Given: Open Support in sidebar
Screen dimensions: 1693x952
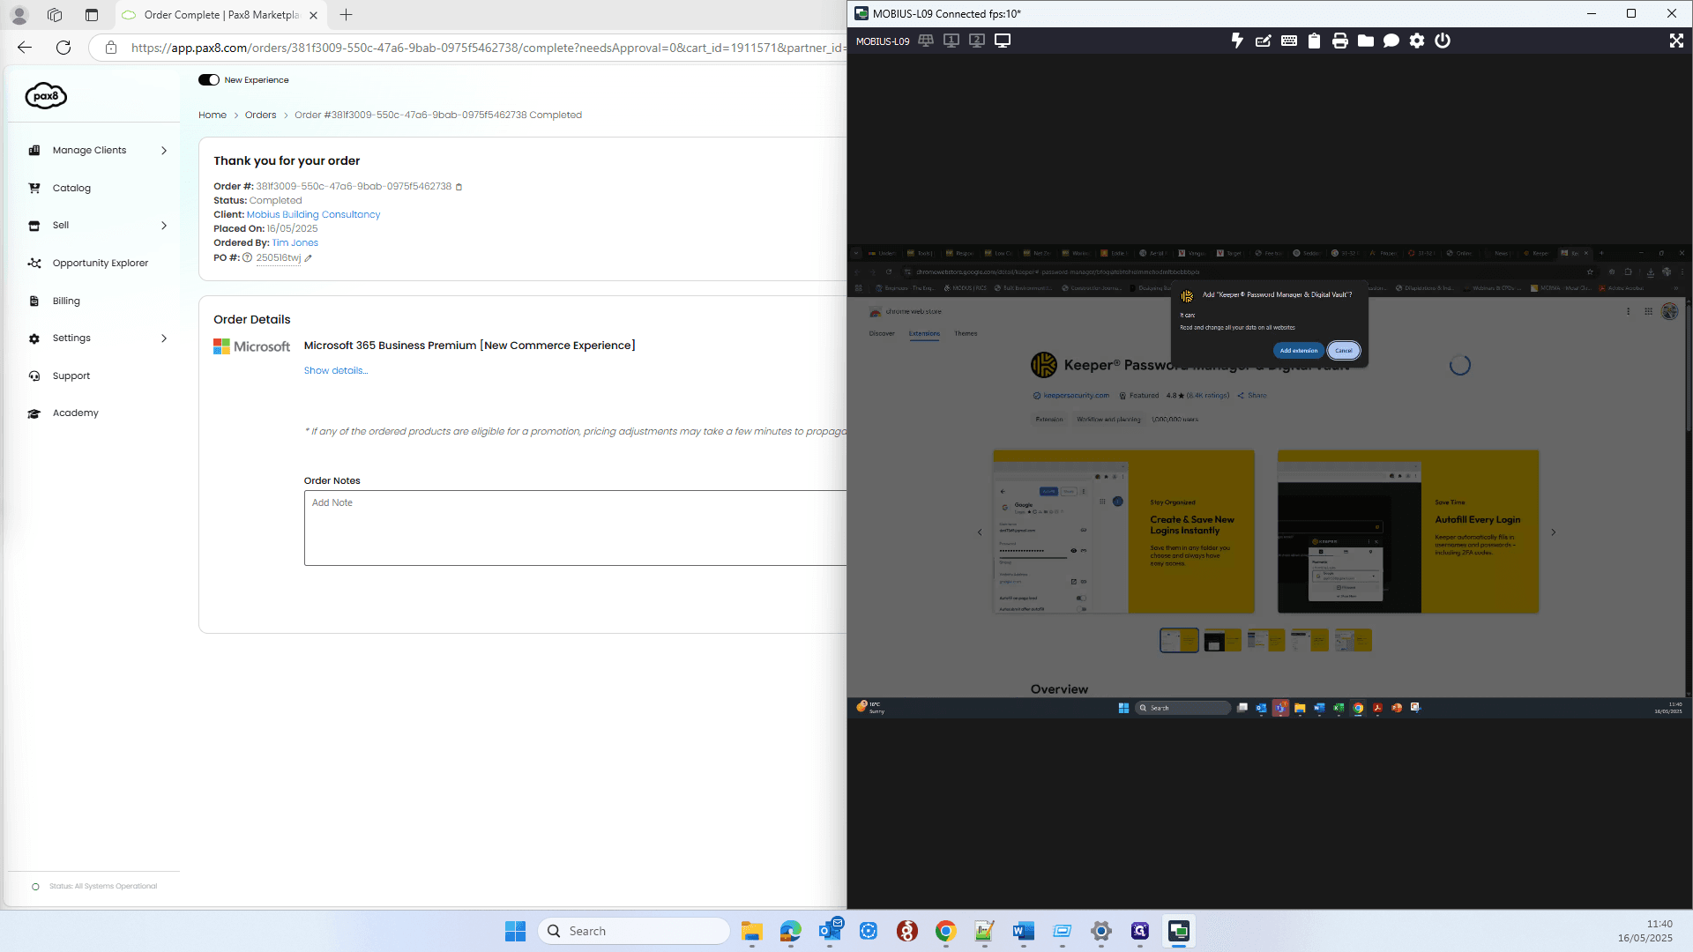Looking at the screenshot, I should coord(71,376).
